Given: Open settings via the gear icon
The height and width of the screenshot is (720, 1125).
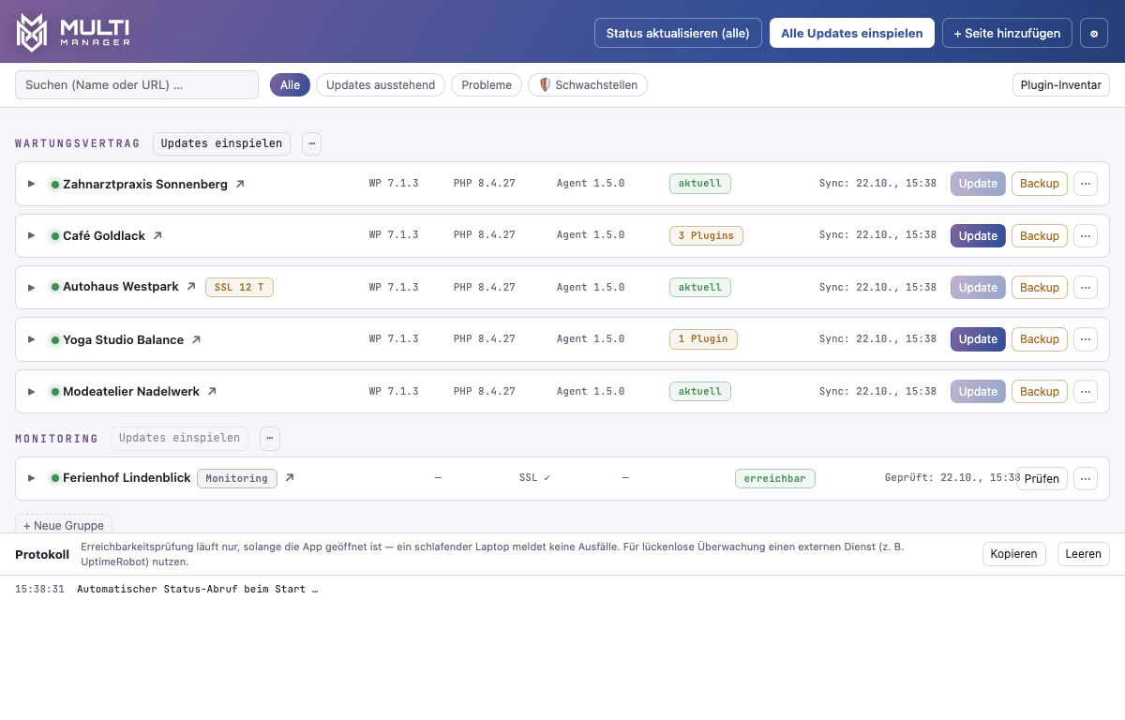Looking at the screenshot, I should pyautogui.click(x=1094, y=33).
